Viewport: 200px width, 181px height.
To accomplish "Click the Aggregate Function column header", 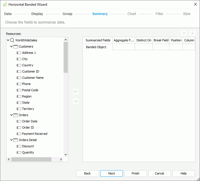I will (124, 40).
